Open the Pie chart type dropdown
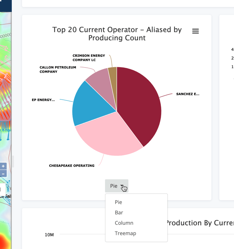This screenshot has width=234, height=249. 117,186
